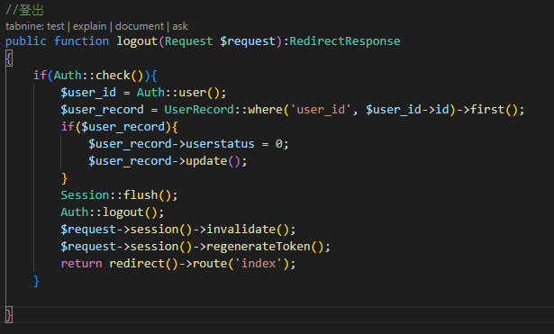554x334 pixels.
Task: Click the tabnine 'explain' code lens link
Action: tap(89, 26)
